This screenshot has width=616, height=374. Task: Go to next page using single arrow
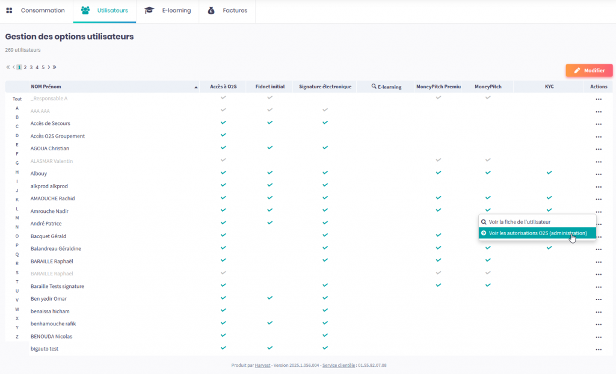click(x=49, y=67)
